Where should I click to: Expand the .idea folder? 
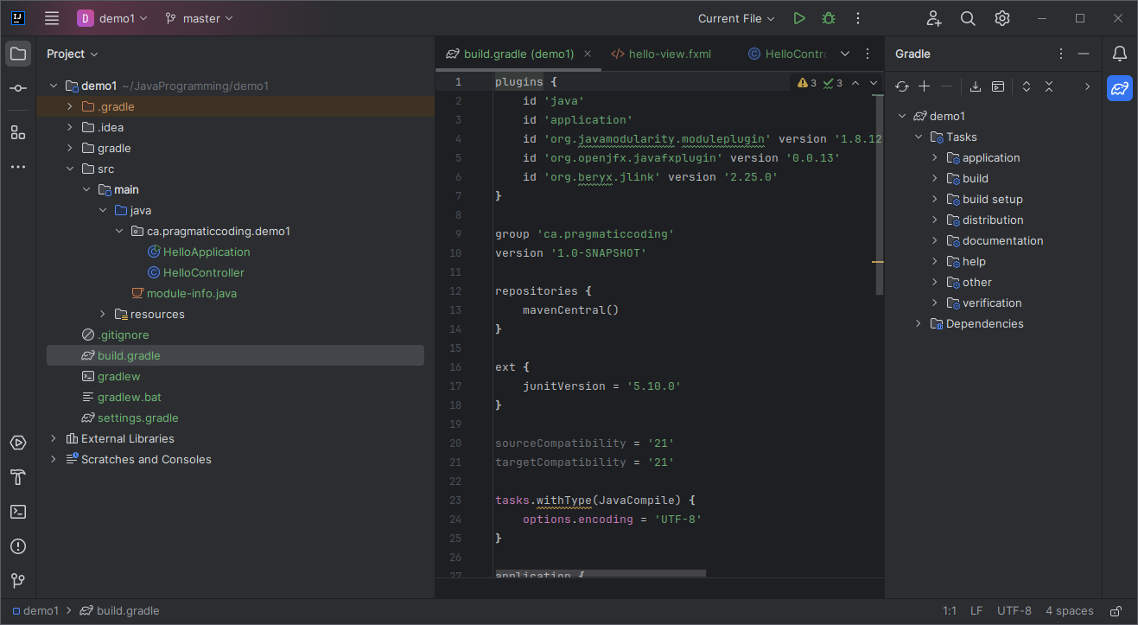[x=70, y=127]
